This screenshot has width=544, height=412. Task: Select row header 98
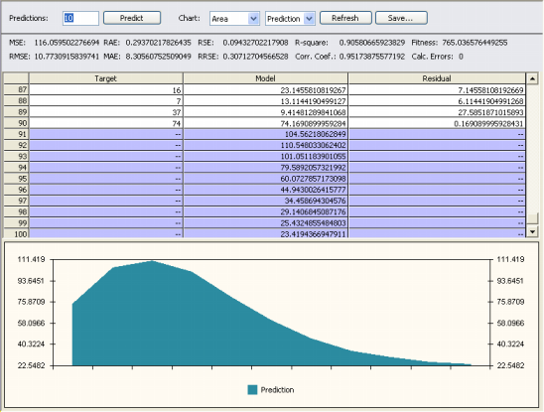coord(16,212)
